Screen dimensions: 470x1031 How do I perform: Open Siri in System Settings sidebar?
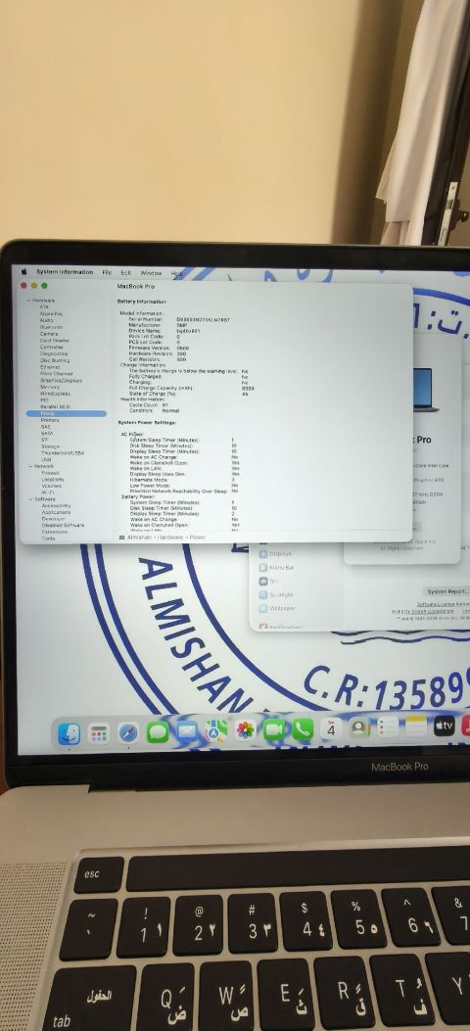[269, 582]
